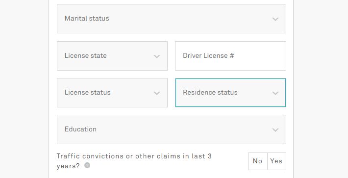Click the chevron arrow in License status

[x=157, y=93]
